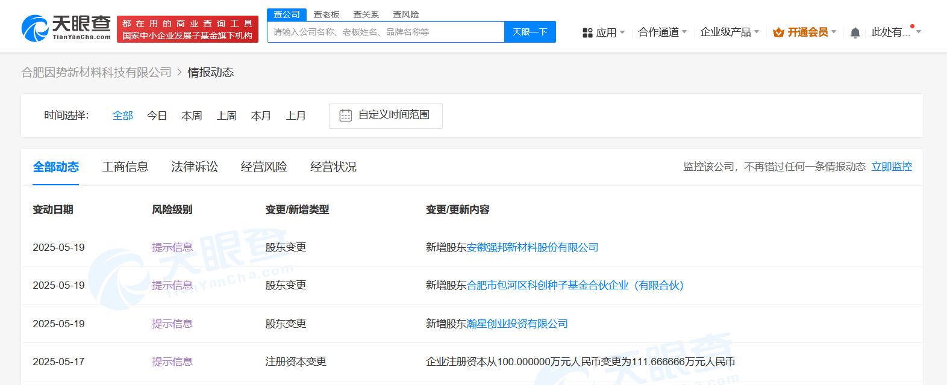
Task: Click the breadcrumb arrow separator
Action: click(x=180, y=73)
